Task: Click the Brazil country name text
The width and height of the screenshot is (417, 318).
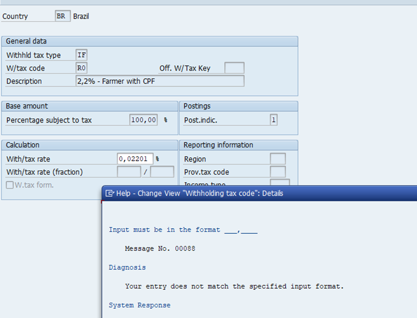Action: click(81, 16)
